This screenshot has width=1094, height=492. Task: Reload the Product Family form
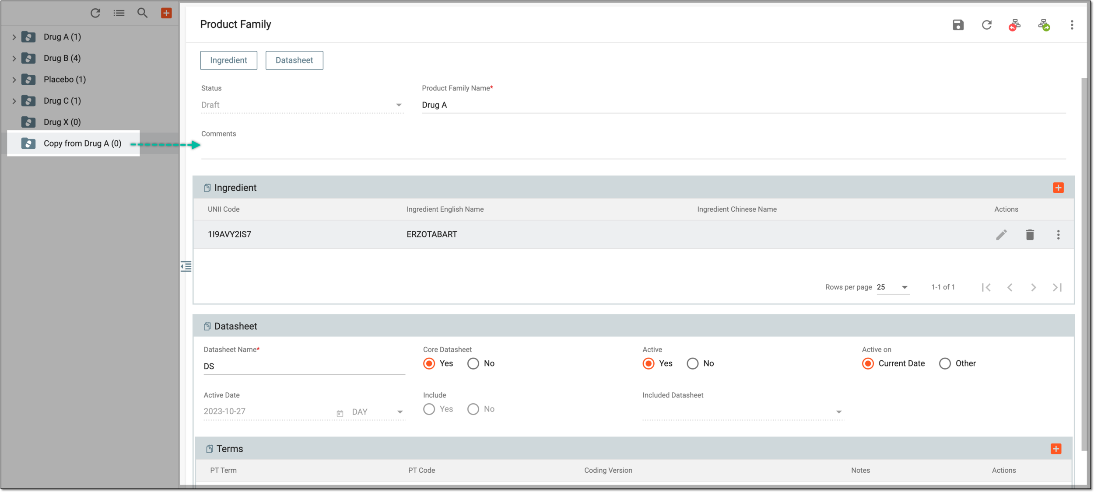pyautogui.click(x=986, y=25)
